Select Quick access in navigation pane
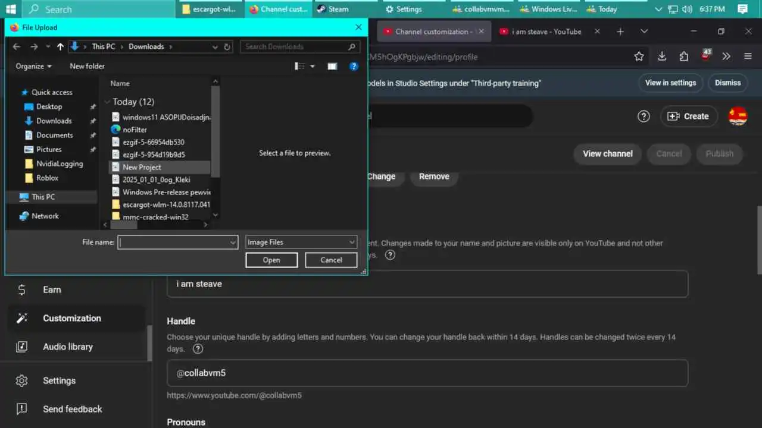 pyautogui.click(x=52, y=92)
